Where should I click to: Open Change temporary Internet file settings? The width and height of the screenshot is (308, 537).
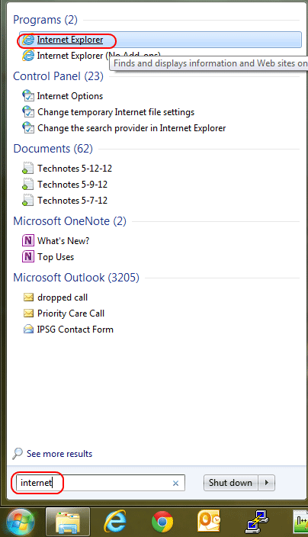click(116, 112)
